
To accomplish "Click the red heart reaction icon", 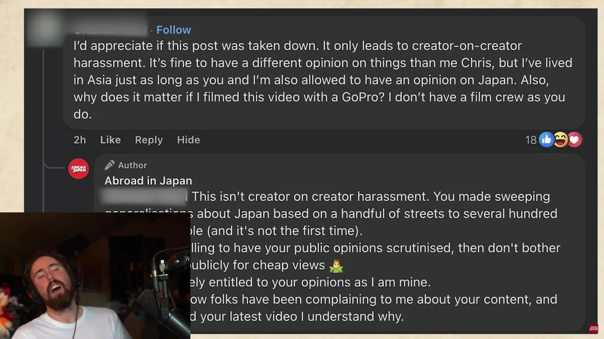I will pos(574,139).
